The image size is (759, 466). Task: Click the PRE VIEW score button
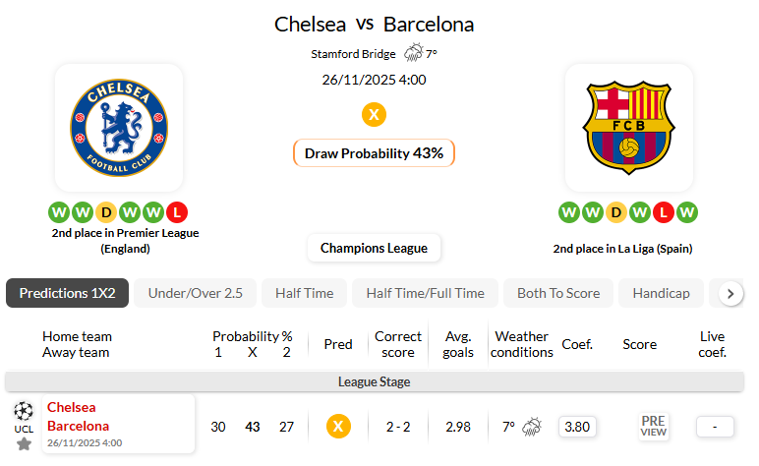654,427
